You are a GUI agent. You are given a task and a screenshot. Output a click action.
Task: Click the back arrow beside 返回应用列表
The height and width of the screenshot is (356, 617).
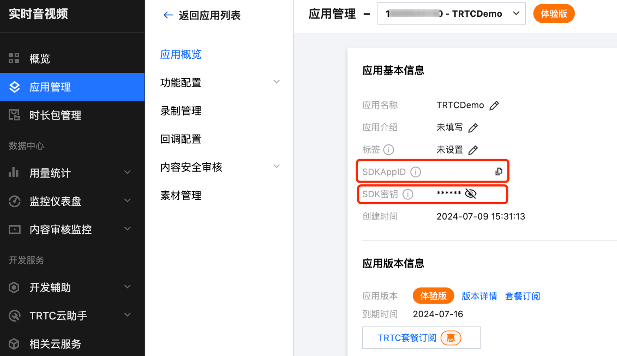click(168, 15)
